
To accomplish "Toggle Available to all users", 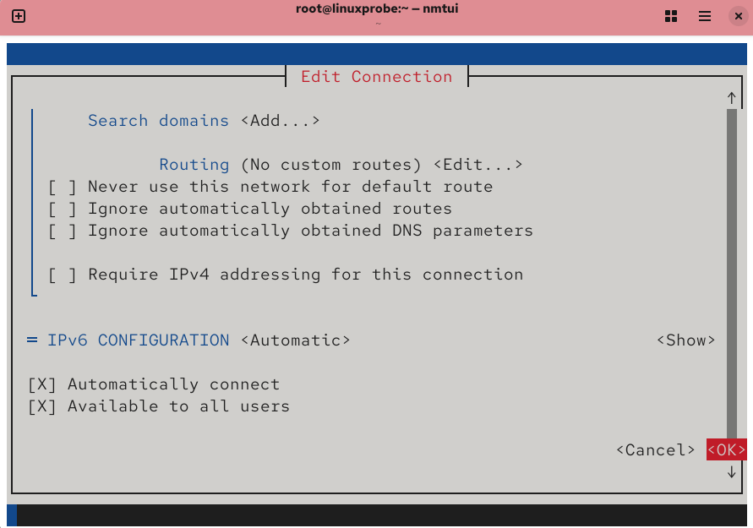I will tap(41, 406).
